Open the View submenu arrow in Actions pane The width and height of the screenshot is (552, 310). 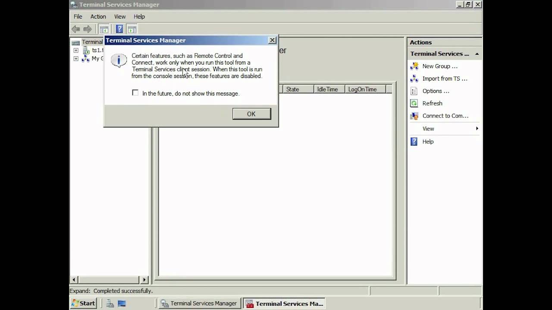click(477, 129)
